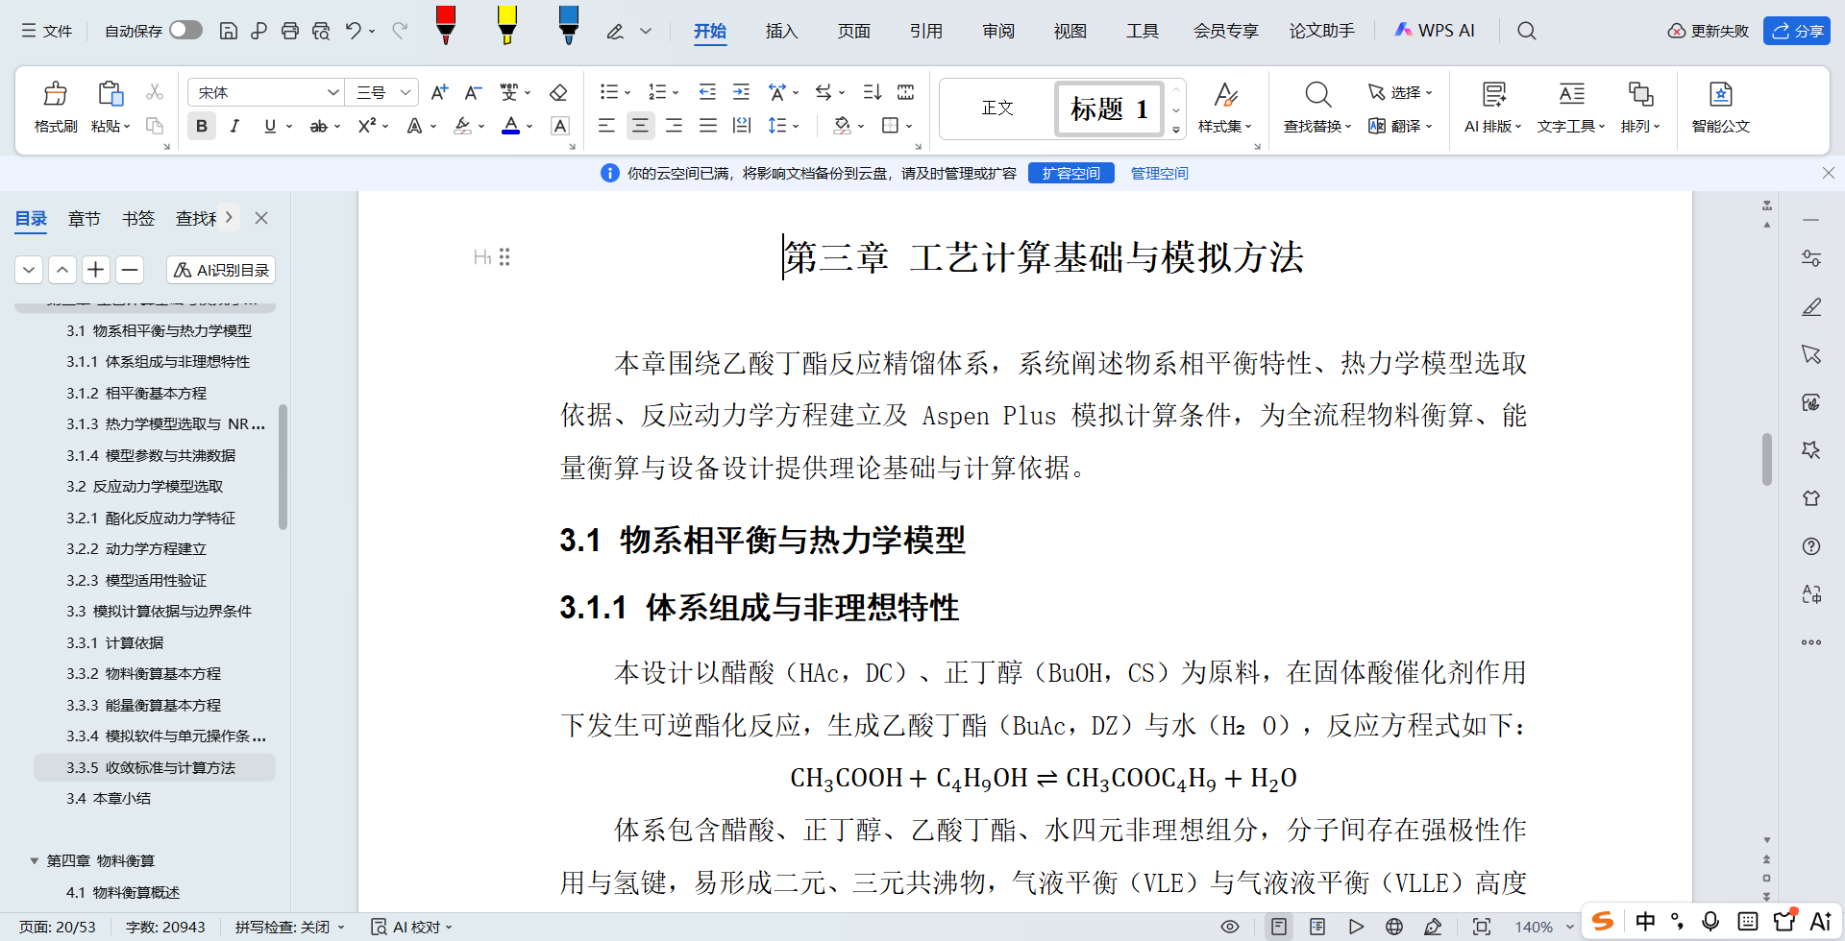Toggle Underline formatting
The image size is (1845, 941).
(270, 126)
